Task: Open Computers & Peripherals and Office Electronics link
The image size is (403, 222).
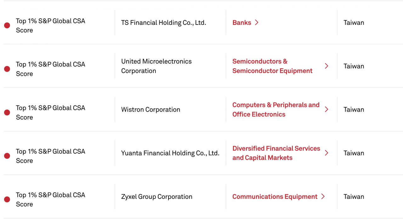Action: [276, 110]
